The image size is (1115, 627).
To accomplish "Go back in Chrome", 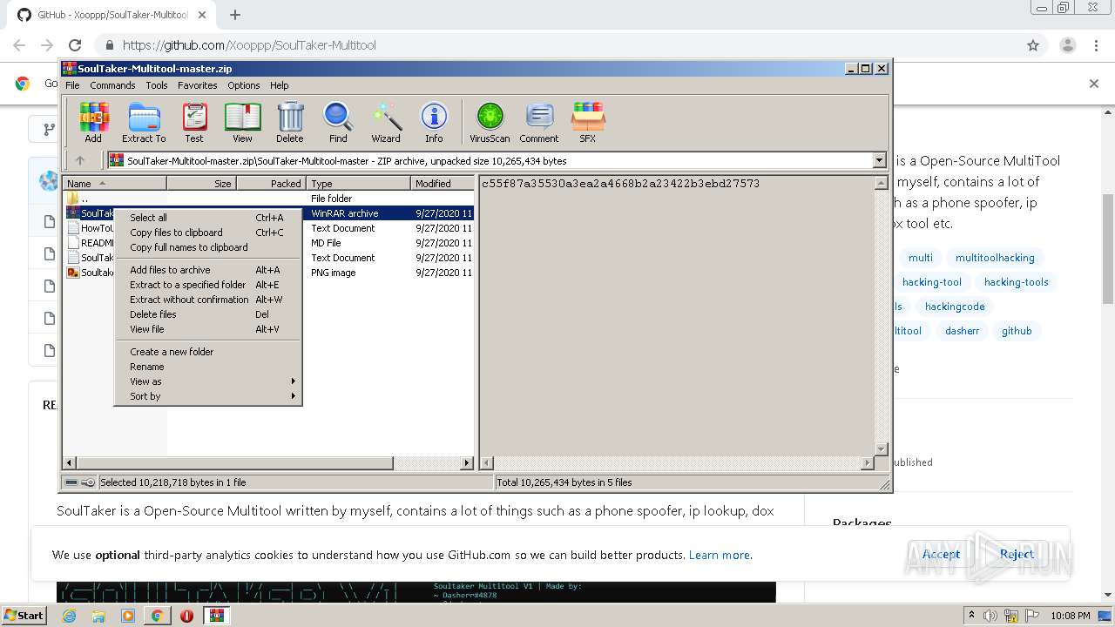I will pyautogui.click(x=19, y=45).
